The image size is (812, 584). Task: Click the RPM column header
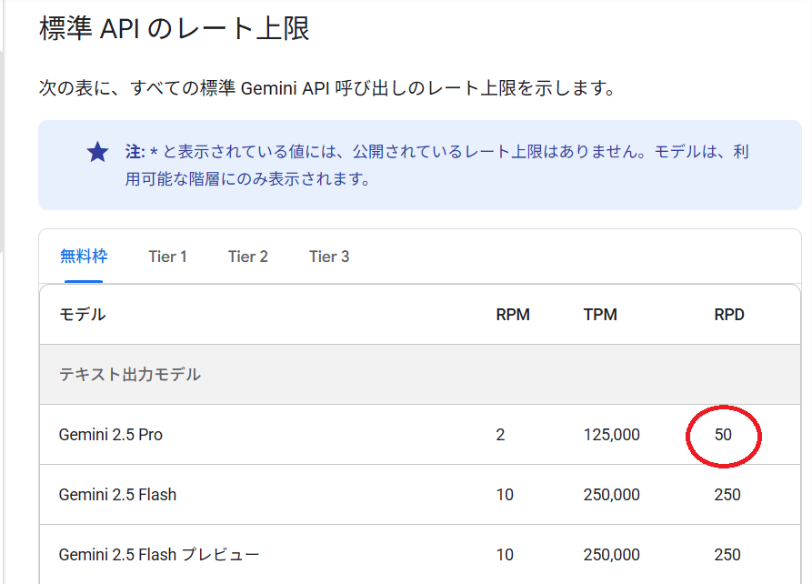(x=513, y=315)
